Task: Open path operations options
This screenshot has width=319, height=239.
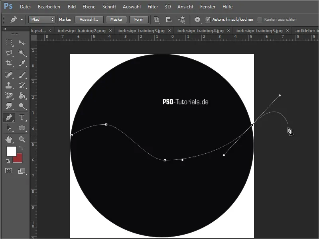Action: tap(157, 20)
